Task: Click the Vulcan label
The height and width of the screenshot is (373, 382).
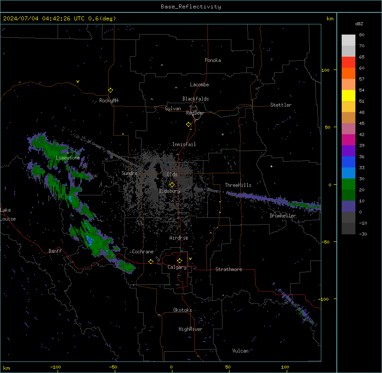Action: tap(240, 351)
